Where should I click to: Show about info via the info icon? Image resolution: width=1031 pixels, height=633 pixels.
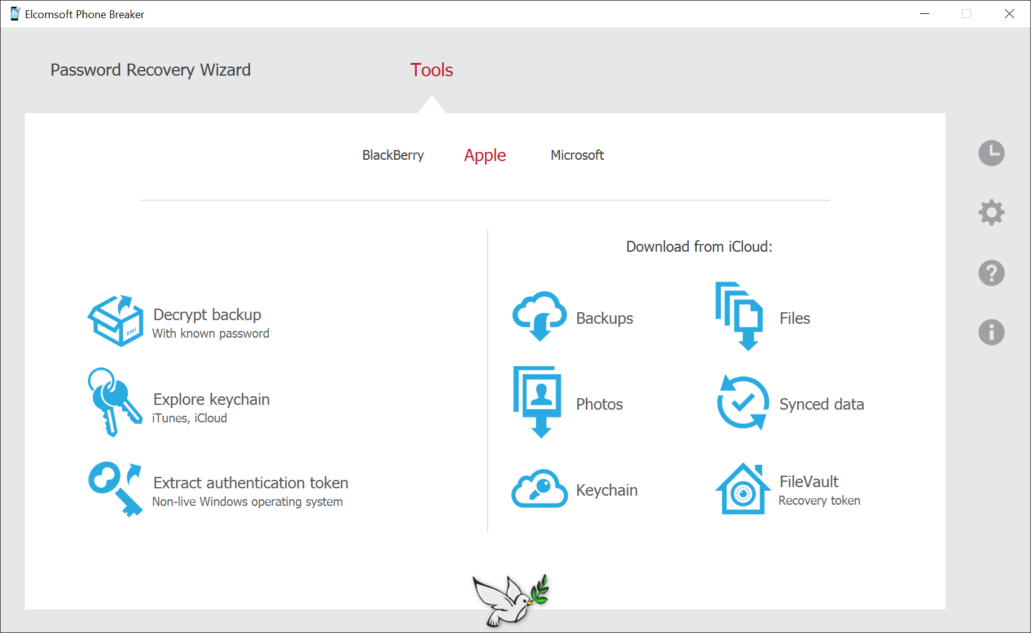992,332
